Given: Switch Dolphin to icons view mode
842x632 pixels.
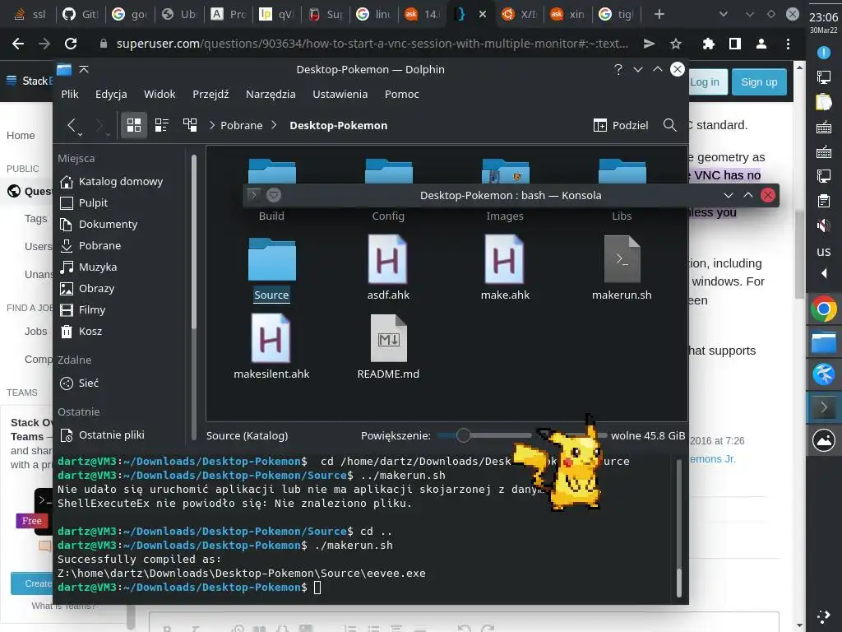Looking at the screenshot, I should [x=134, y=125].
